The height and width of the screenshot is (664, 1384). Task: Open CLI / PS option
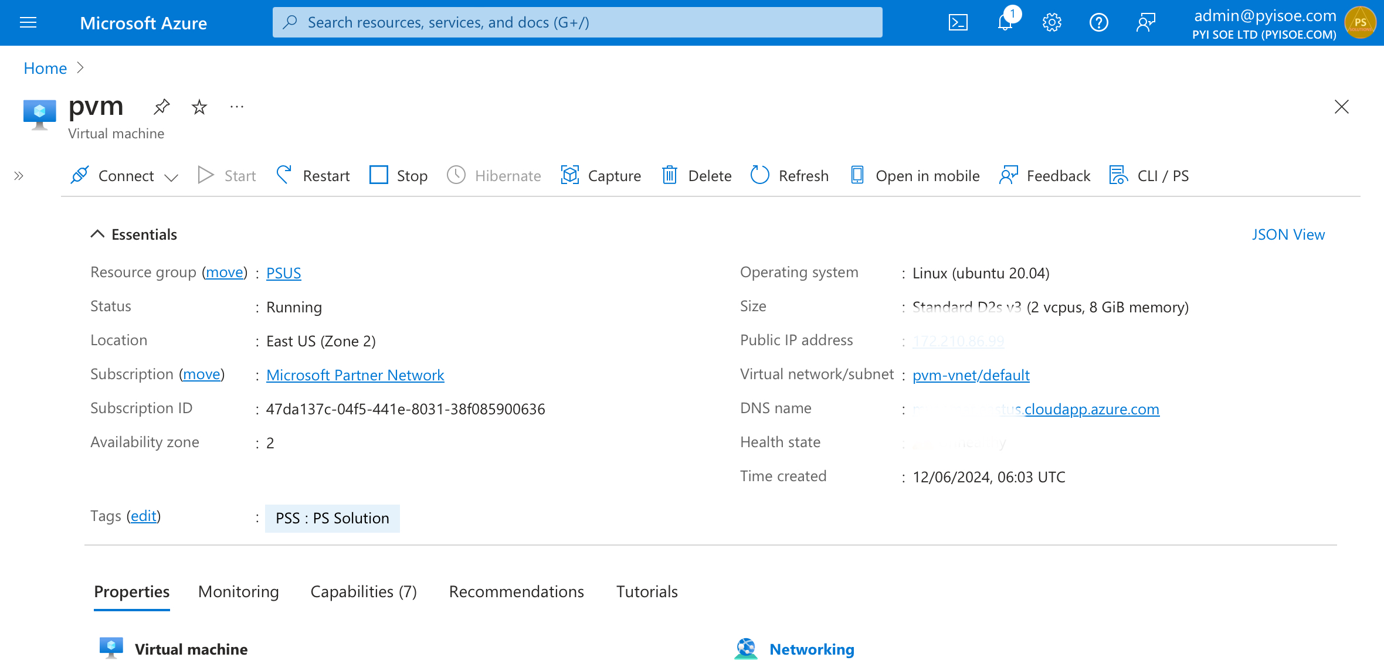1149,176
